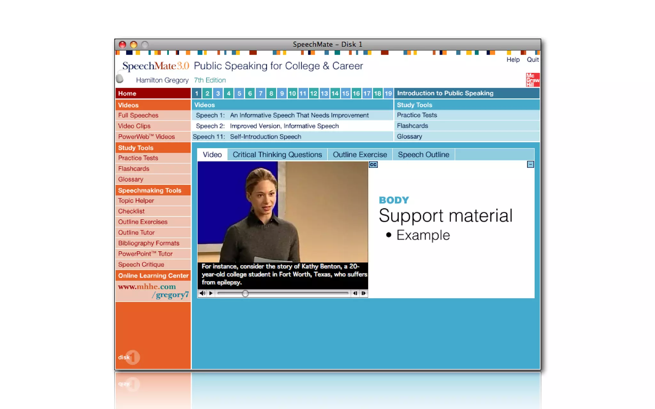Open Topic Helper in sidebar

(x=136, y=201)
